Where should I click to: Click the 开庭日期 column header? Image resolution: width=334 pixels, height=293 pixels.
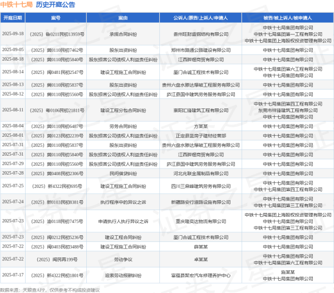tap(13, 18)
